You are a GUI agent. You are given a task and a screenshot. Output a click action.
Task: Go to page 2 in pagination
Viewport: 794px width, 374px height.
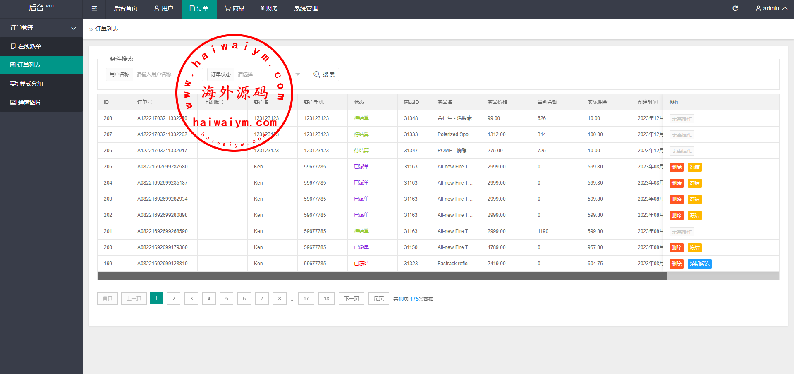tap(174, 299)
